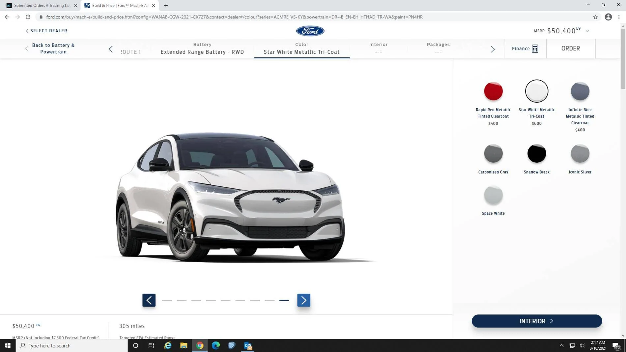626x352 pixels.
Task: Click the volume icon in system tray
Action: point(582,345)
